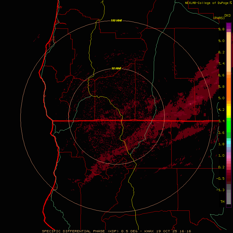Click the 50 NMI range ring label

tap(116, 68)
